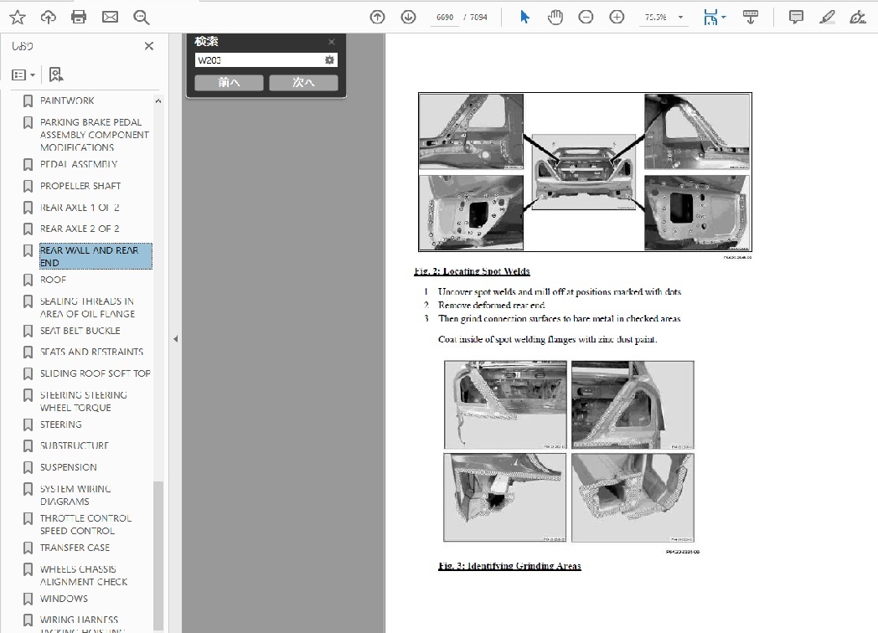Open the PAINTWORK bookmark

click(67, 100)
